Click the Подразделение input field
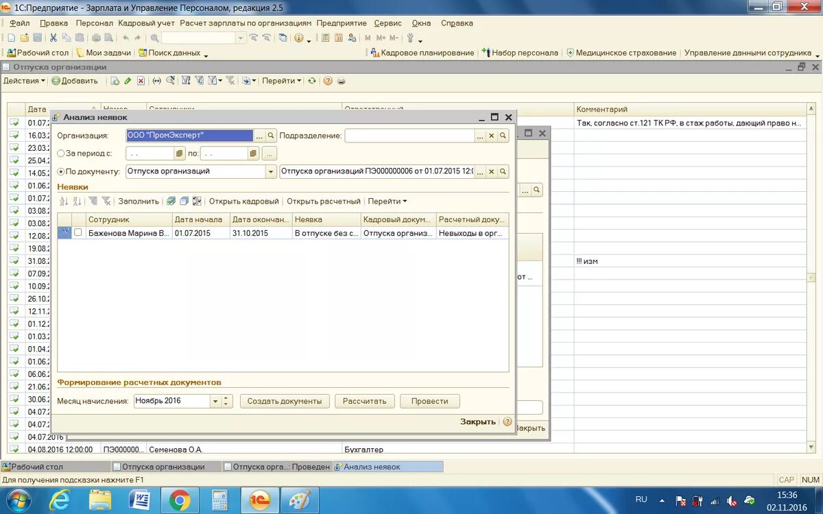Viewport: 823px width, 514px height. point(410,136)
